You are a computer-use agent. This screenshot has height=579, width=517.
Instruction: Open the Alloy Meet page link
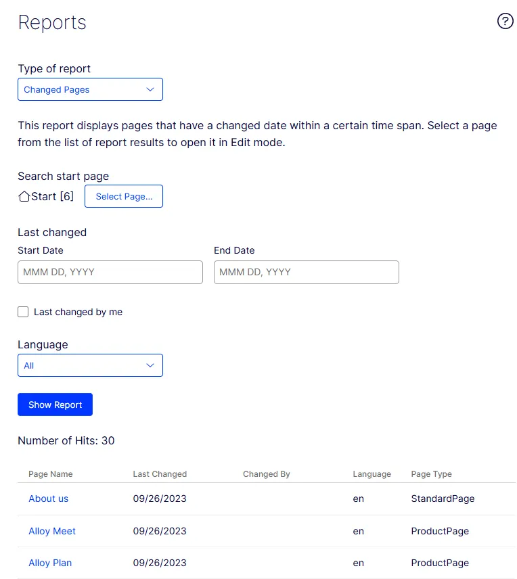(x=52, y=531)
